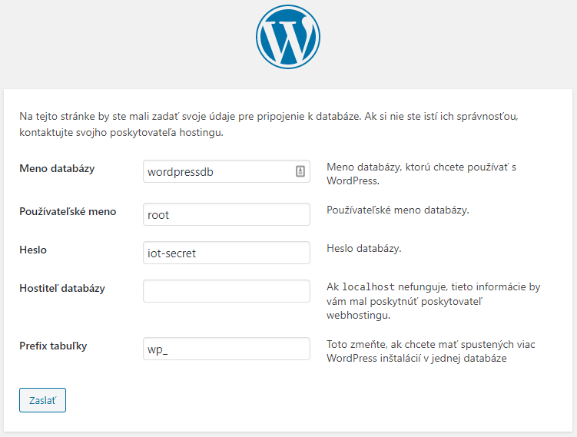Image resolution: width=577 pixels, height=437 pixels.
Task: Click the Hostiteľ databázy label
Action: click(x=62, y=288)
